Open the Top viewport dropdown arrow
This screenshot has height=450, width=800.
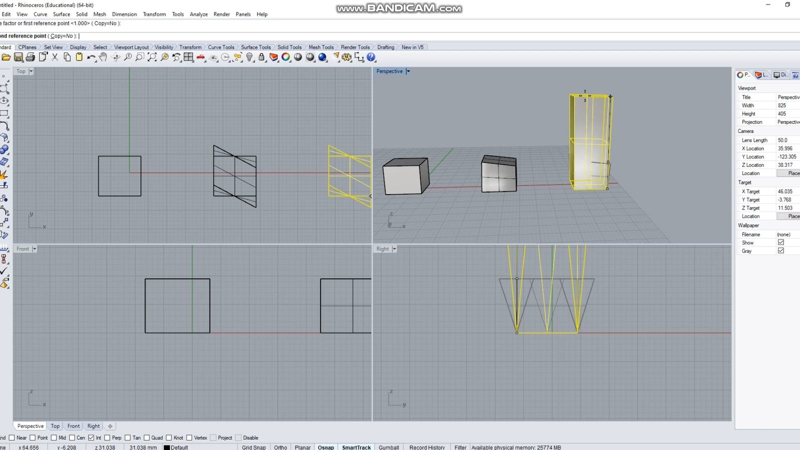pos(31,71)
